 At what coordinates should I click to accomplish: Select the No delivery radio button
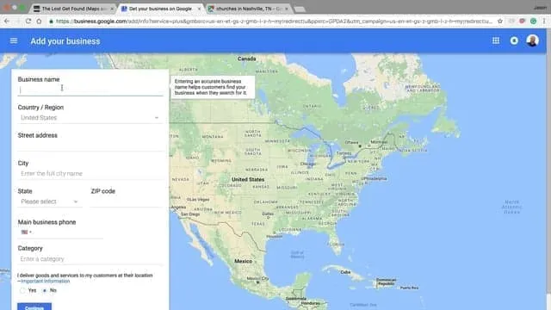click(x=45, y=290)
